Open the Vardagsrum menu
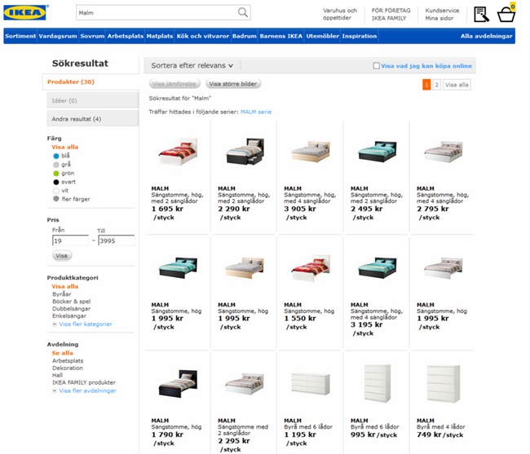The height and width of the screenshot is (454, 530). point(58,36)
